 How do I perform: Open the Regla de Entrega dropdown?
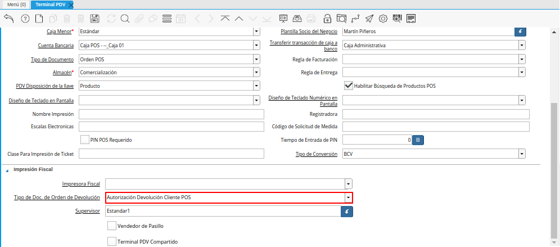(x=522, y=72)
